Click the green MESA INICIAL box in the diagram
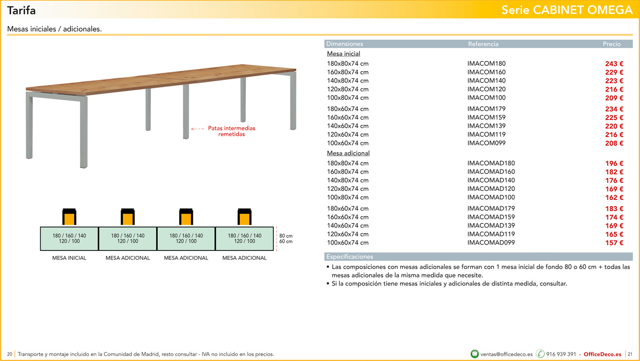 point(69,239)
